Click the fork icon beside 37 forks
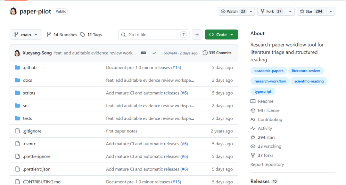 click(253, 156)
